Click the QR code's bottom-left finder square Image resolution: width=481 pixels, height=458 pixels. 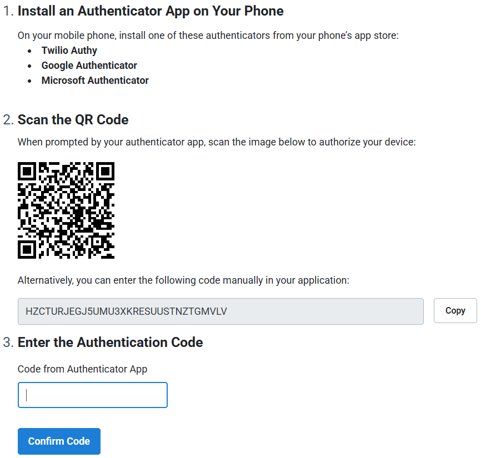pos(27,249)
